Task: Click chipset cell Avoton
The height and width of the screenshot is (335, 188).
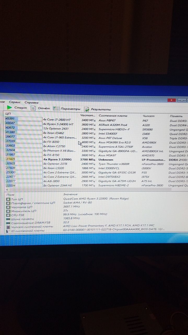Action: point(148,147)
